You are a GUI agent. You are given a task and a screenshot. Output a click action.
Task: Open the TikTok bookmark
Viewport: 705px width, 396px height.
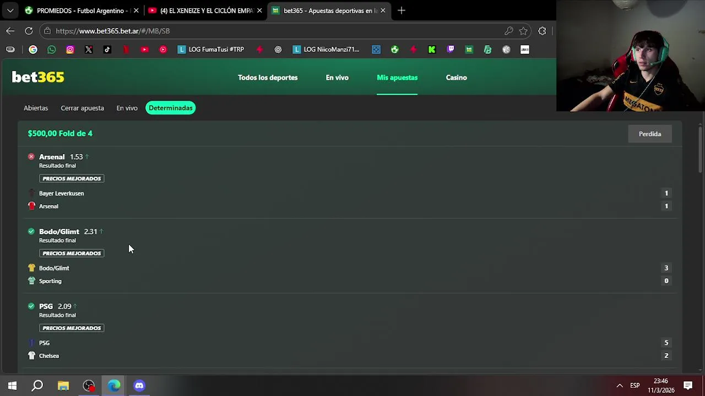point(107,50)
